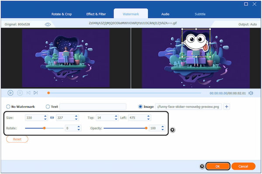Image resolution: width=262 pixels, height=174 pixels.
Task: Decrease the Rotate angle value
Action: pos(79,129)
